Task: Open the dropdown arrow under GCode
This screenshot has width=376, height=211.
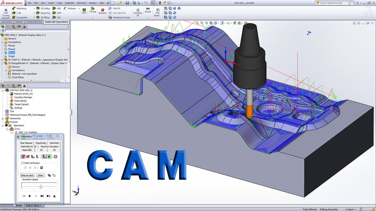Action: (x=148, y=18)
